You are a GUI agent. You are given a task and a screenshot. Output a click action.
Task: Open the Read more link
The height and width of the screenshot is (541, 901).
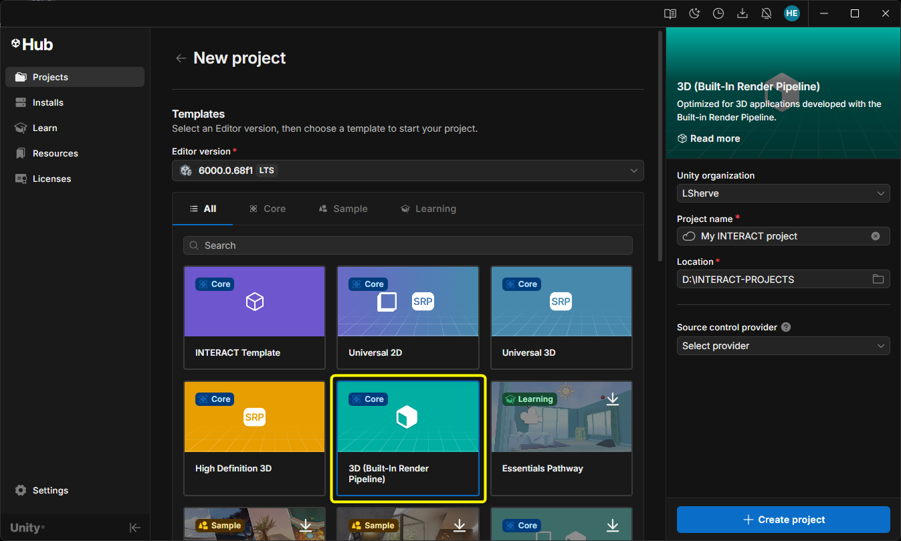click(x=708, y=138)
